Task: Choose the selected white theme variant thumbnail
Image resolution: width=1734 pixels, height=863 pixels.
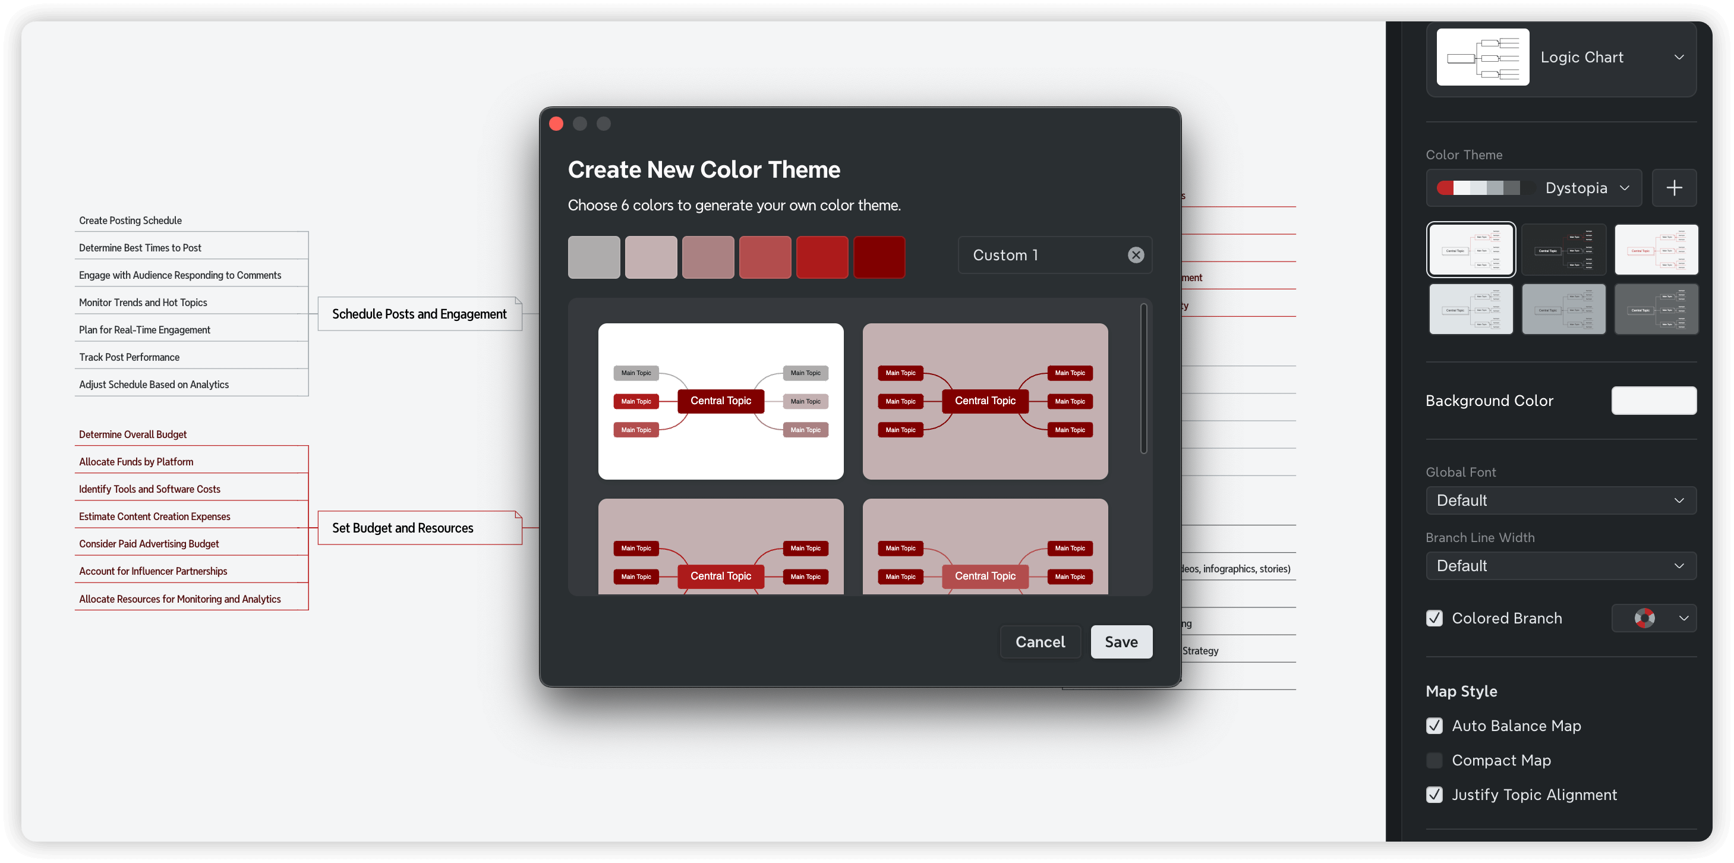Action: point(1471,250)
